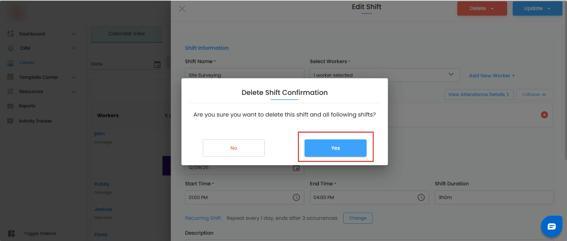Open the Activity Tracker sidebar item

35,121
